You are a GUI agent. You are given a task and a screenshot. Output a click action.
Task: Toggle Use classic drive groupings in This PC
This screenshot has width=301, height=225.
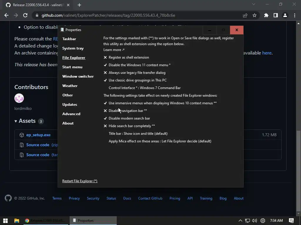(x=135, y=80)
